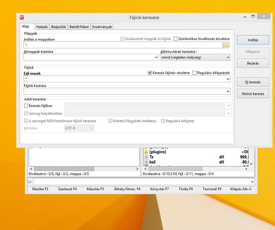The width and height of the screenshot is (275, 230).
Task: Select the plugins folder icon in file list
Action: pyautogui.click(x=146, y=152)
